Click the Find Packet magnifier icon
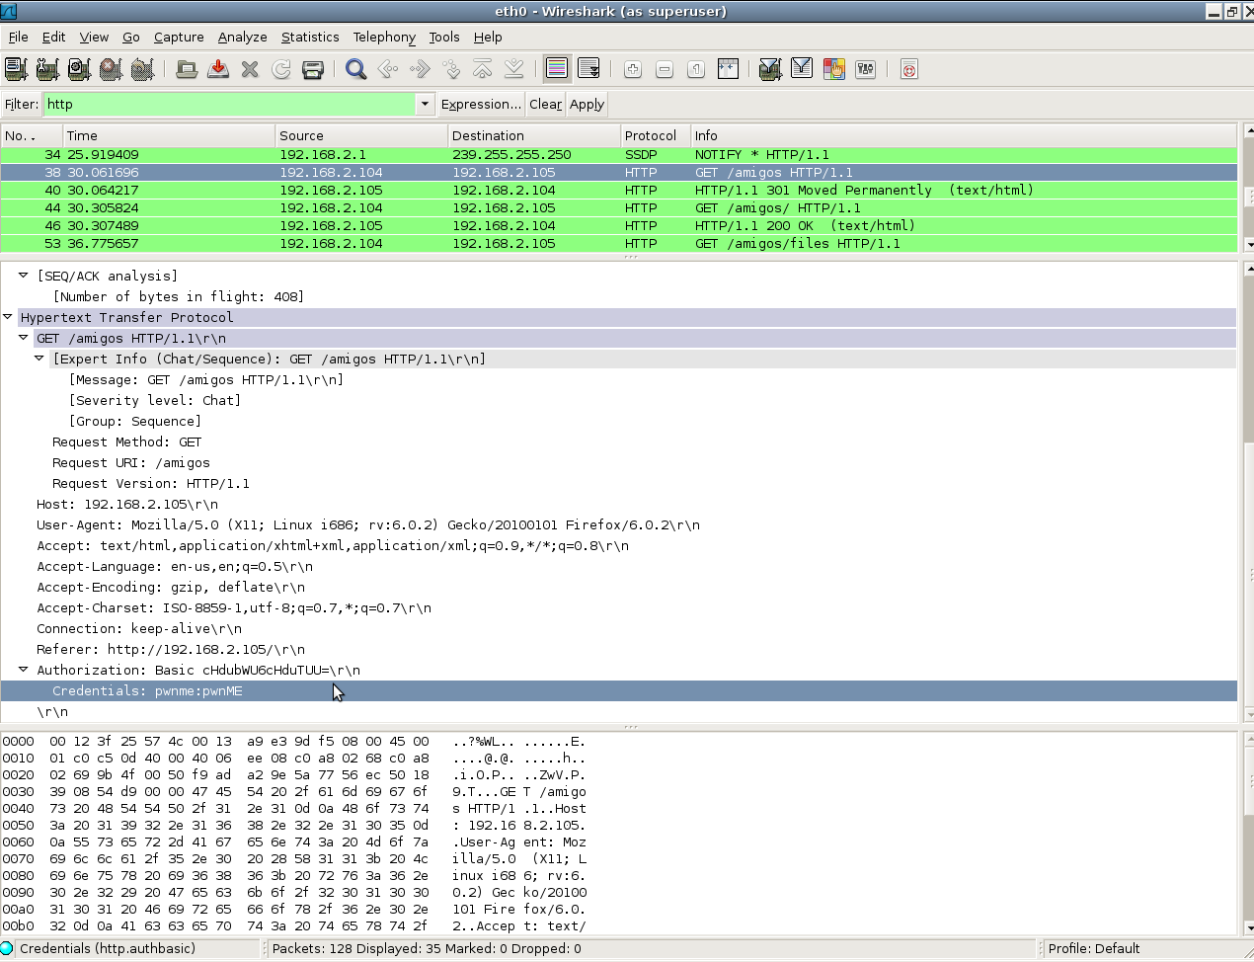Viewport: 1254px width, 962px height. point(356,69)
